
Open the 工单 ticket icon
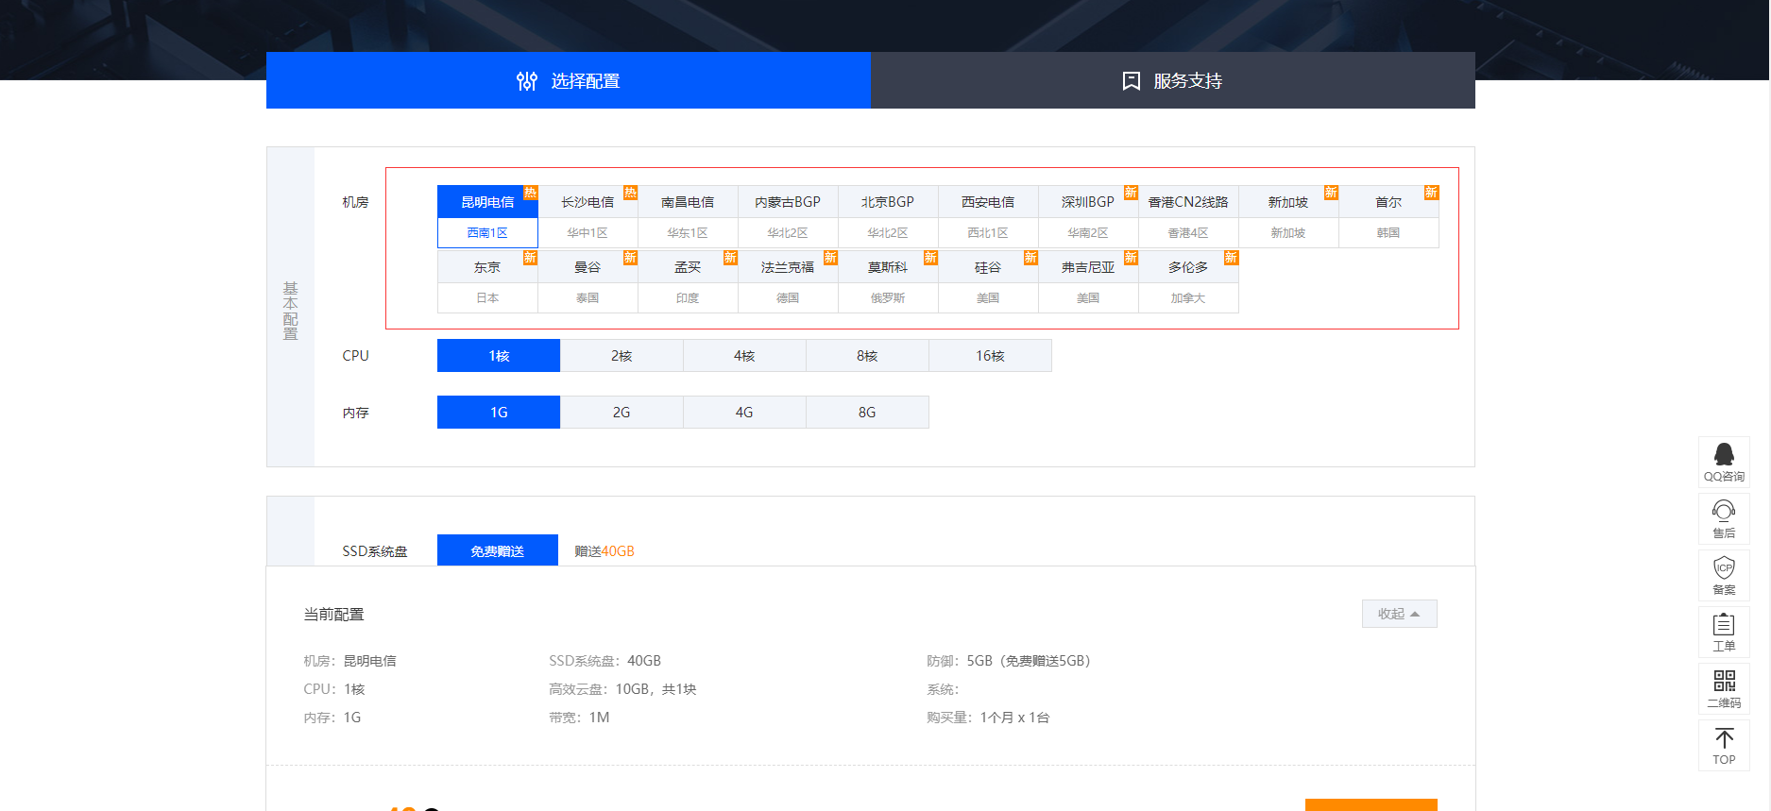[1724, 625]
